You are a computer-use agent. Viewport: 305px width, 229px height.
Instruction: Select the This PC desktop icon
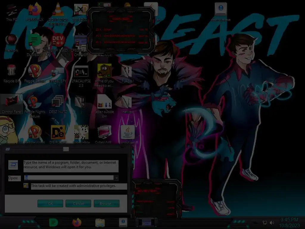12,13
